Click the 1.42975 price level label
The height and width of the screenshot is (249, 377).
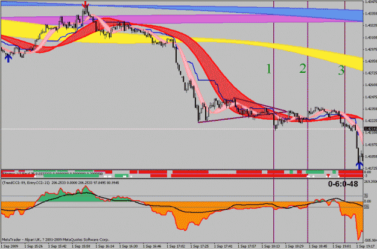coord(371,49)
